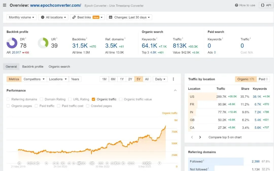Click the calendar icon beside Changes

[110, 17]
